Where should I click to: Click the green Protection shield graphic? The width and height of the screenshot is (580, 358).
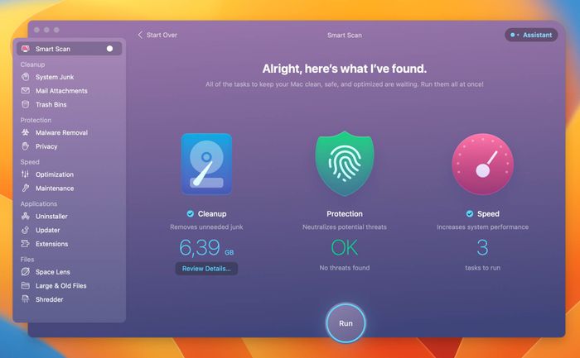[x=345, y=164]
